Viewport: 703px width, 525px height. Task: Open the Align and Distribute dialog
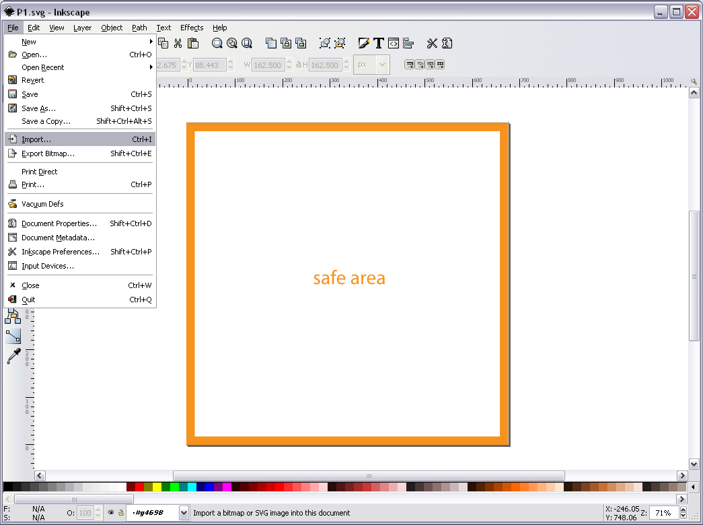[409, 43]
